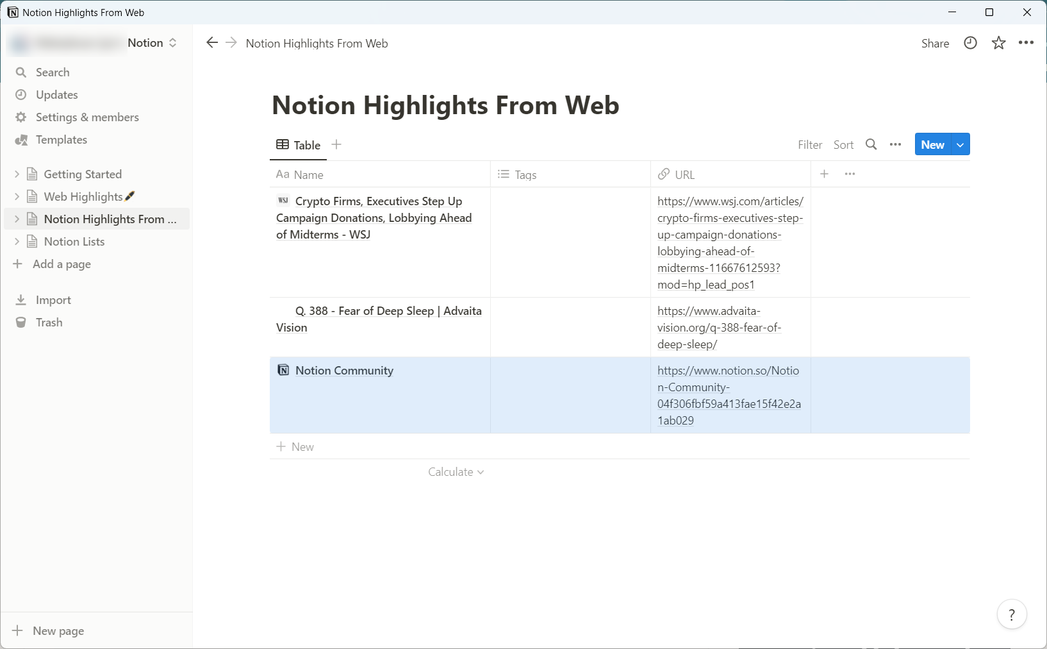Favorite this page with star icon

click(999, 43)
